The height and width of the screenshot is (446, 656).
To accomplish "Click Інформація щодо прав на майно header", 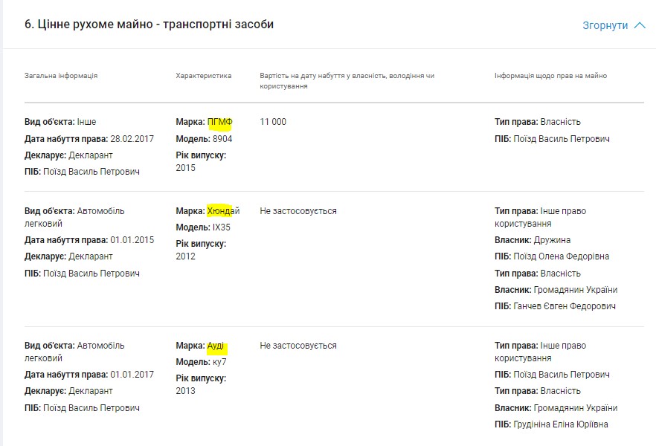I will click(550, 76).
